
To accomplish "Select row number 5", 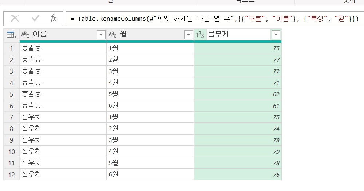I will pyautogui.click(x=11, y=94).
